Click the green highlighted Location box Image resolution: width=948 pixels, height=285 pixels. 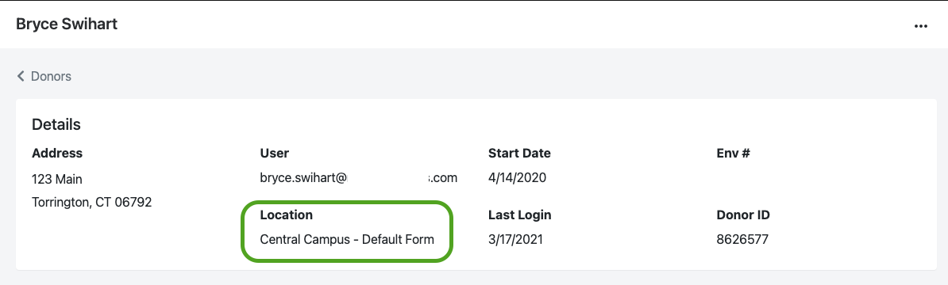click(347, 231)
